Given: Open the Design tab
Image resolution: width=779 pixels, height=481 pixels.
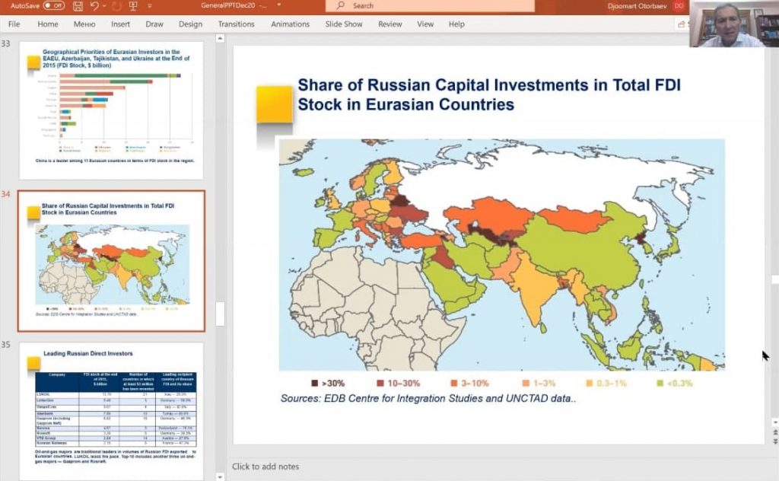Looking at the screenshot, I should pyautogui.click(x=190, y=24).
